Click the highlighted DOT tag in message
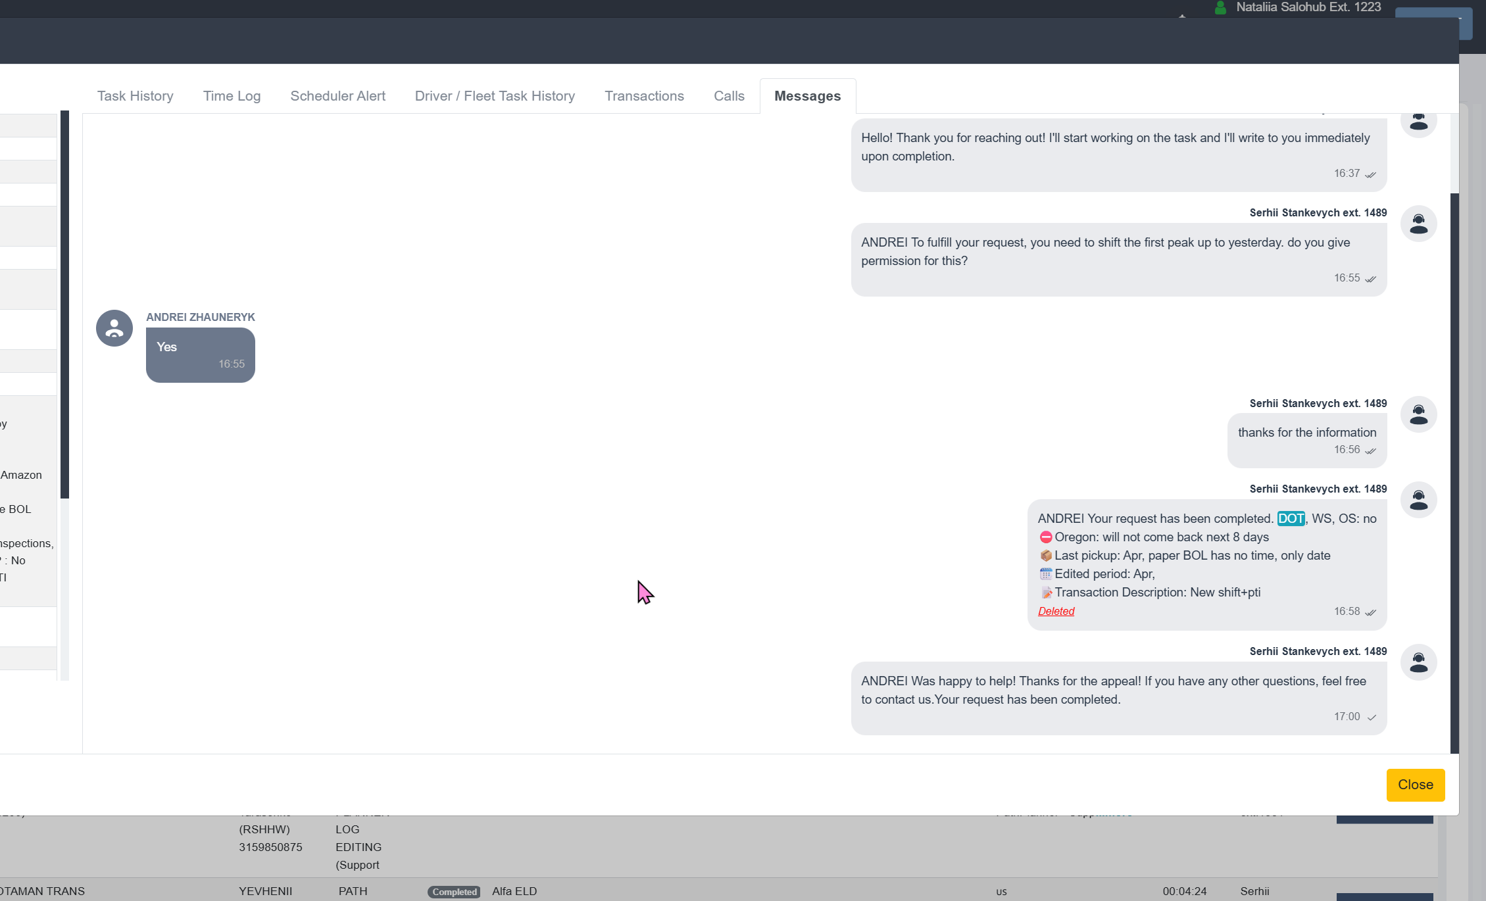The height and width of the screenshot is (901, 1486). click(x=1291, y=519)
